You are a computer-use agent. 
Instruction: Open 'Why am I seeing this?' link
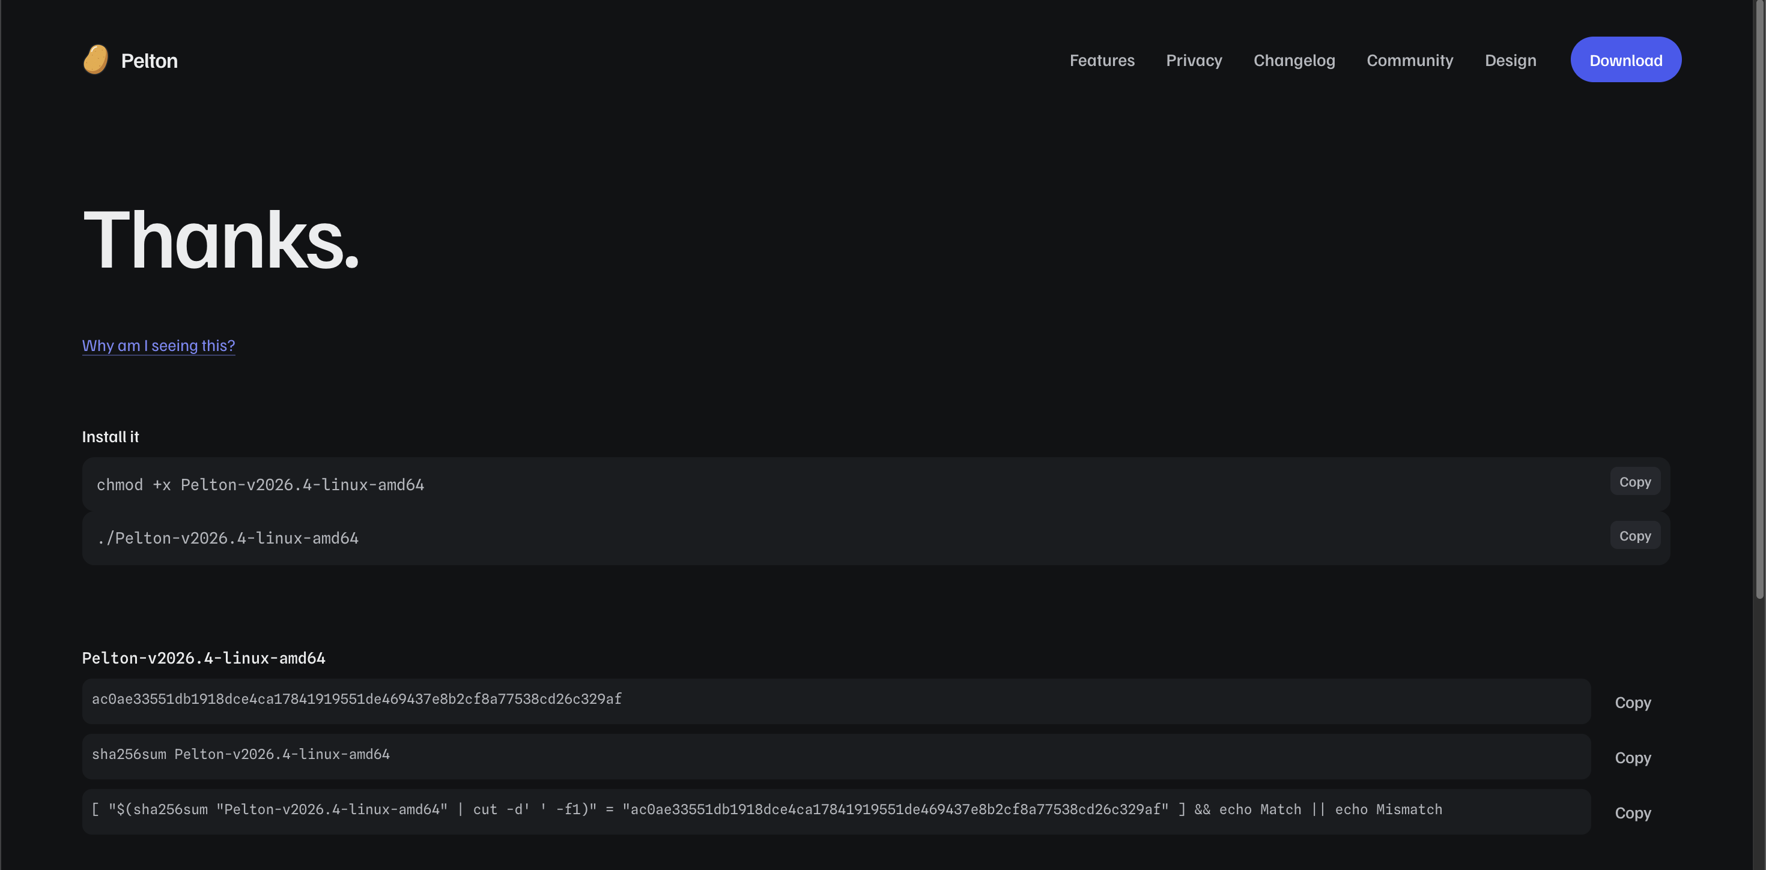click(159, 346)
